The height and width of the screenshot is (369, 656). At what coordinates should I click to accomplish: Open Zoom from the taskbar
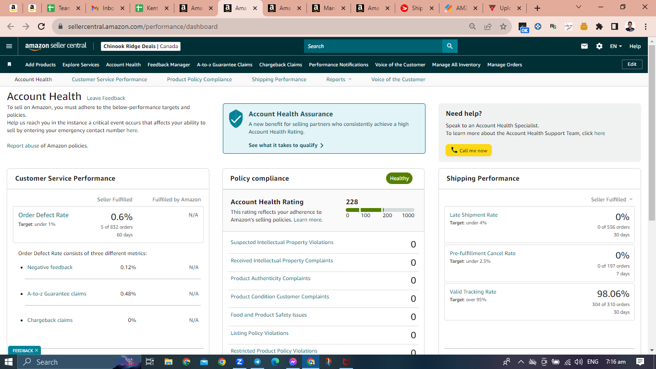click(240, 362)
